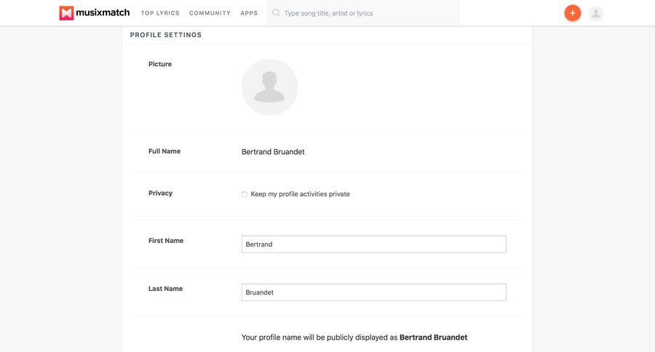The height and width of the screenshot is (352, 655).
Task: Click the Privacy row label
Action: point(160,193)
